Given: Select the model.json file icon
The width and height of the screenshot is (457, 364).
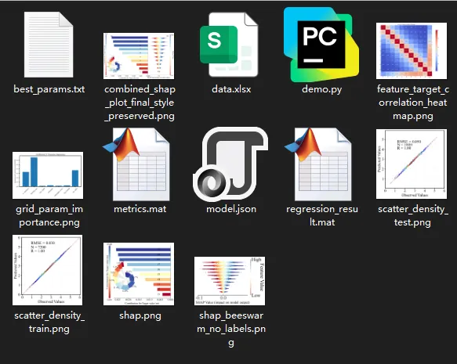Looking at the screenshot, I should [230, 164].
